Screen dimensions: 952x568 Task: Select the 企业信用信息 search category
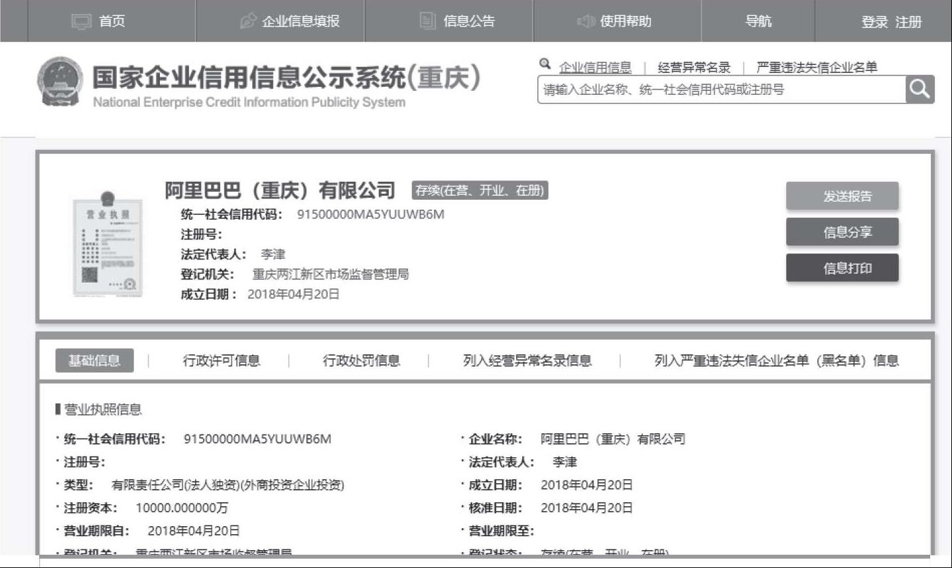point(595,67)
